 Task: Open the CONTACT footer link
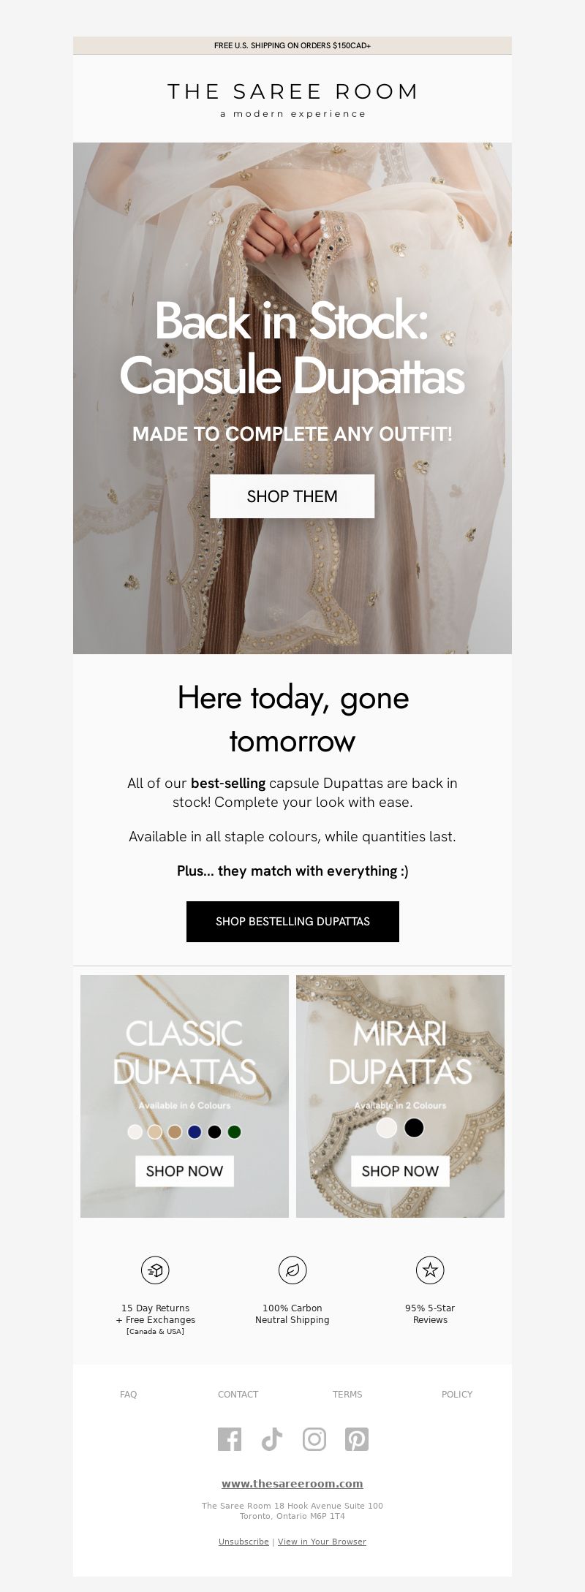pyautogui.click(x=238, y=1394)
